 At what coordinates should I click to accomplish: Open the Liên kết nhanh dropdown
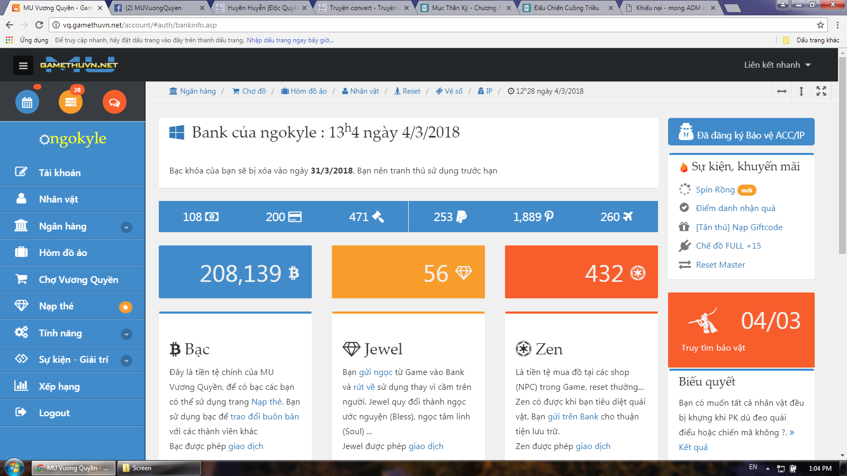(x=777, y=65)
